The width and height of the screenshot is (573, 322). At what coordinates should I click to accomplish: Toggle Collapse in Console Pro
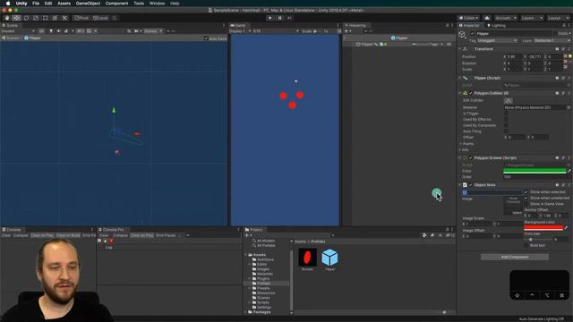pyautogui.click(x=120, y=235)
